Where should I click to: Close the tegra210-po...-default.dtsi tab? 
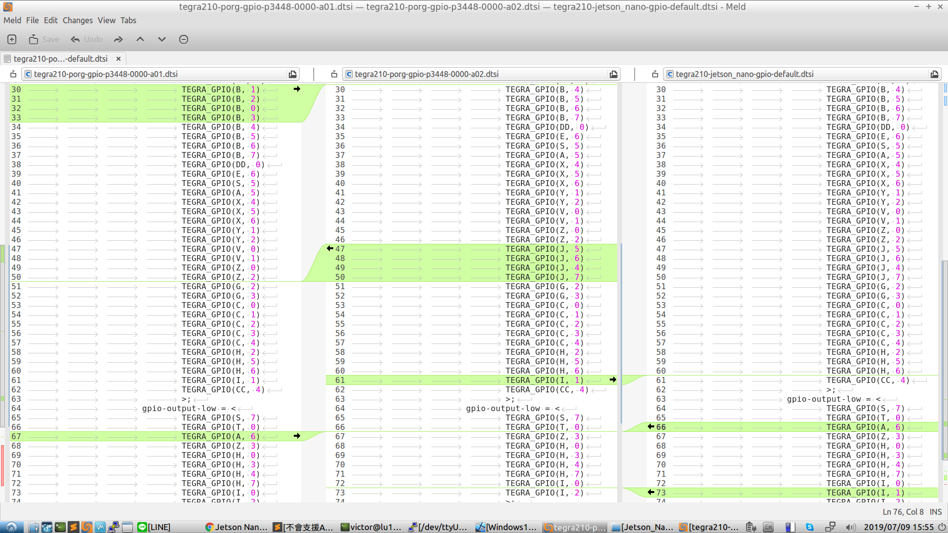click(x=118, y=59)
